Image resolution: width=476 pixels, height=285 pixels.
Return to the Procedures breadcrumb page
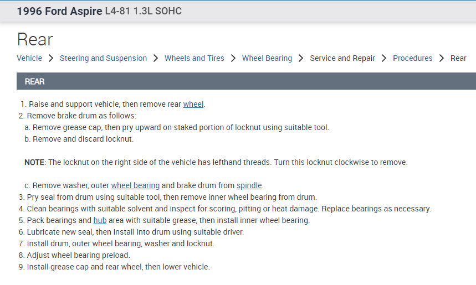tap(413, 58)
